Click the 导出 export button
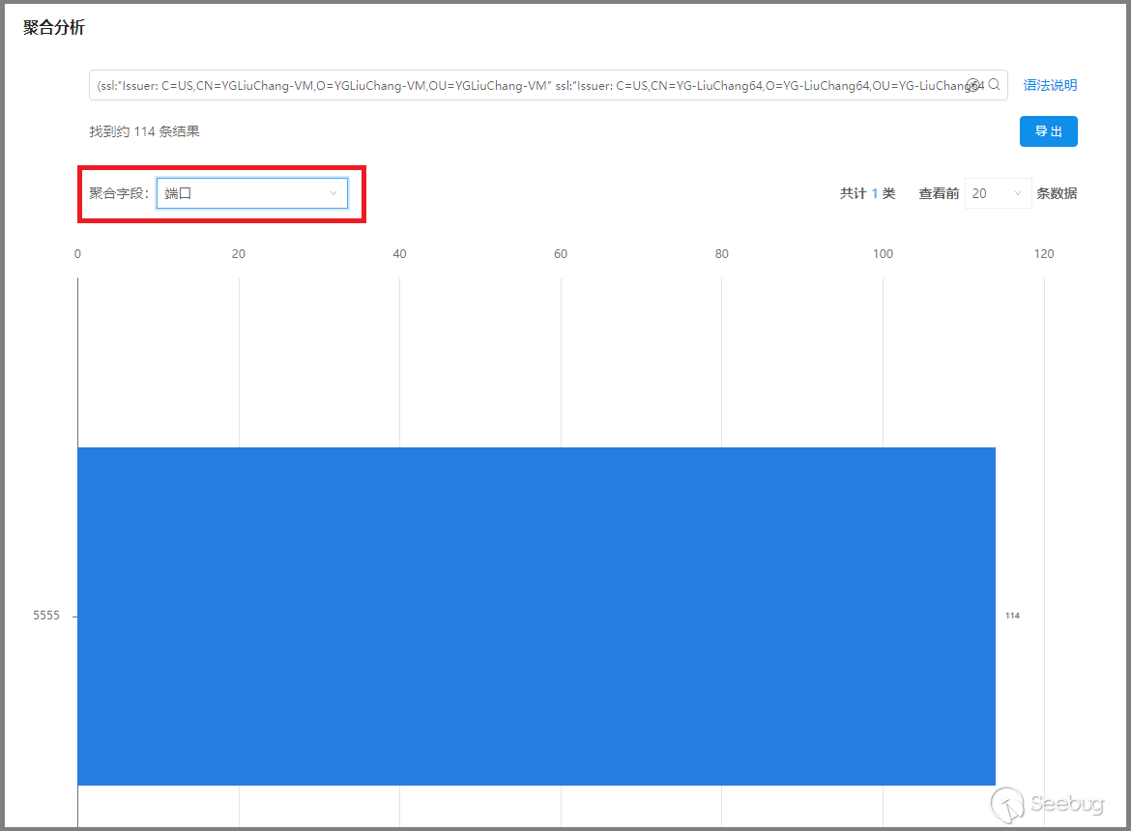 1048,131
